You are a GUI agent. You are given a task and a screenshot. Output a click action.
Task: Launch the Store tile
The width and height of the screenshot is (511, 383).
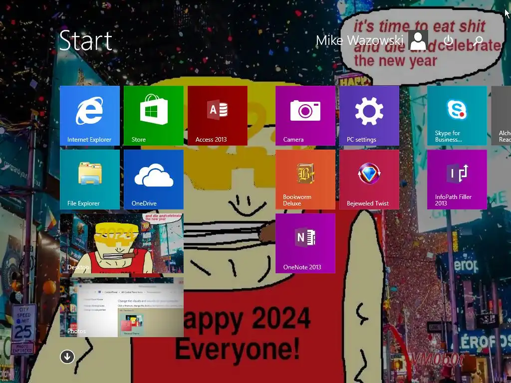[x=154, y=116]
